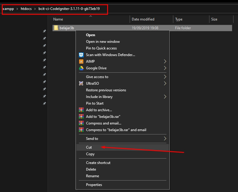
Task: Click xampp in the address breadcrumb
Action: [x=8, y=9]
